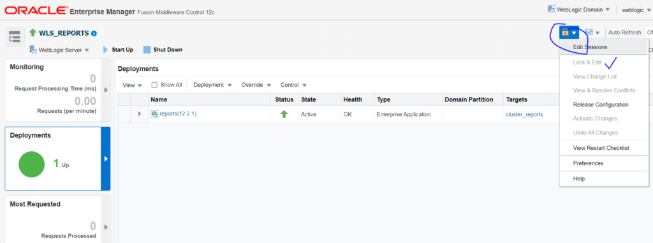Toggle the Show All checkbox
The width and height of the screenshot is (653, 243).
pos(154,85)
